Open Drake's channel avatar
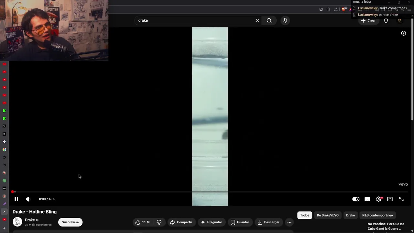The height and width of the screenshot is (233, 414). [x=17, y=222]
